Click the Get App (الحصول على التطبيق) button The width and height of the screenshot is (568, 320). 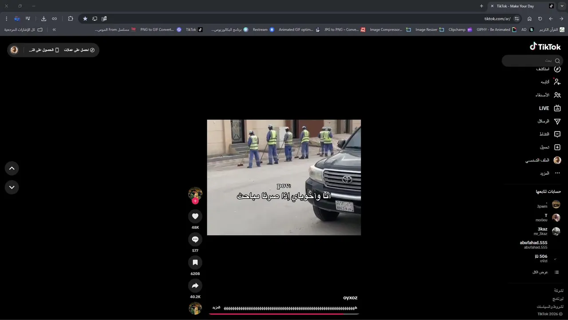point(44,50)
